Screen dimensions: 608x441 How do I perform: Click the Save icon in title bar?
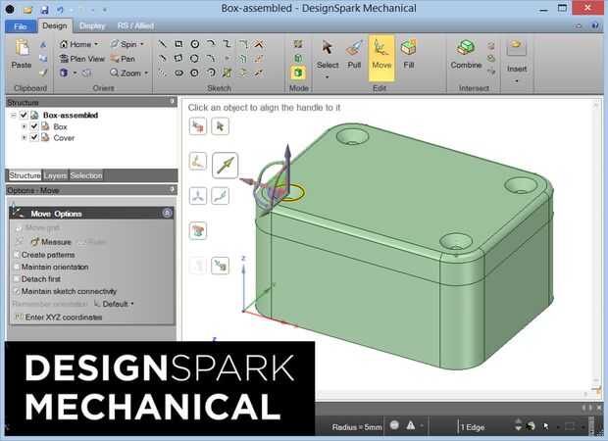[44, 10]
